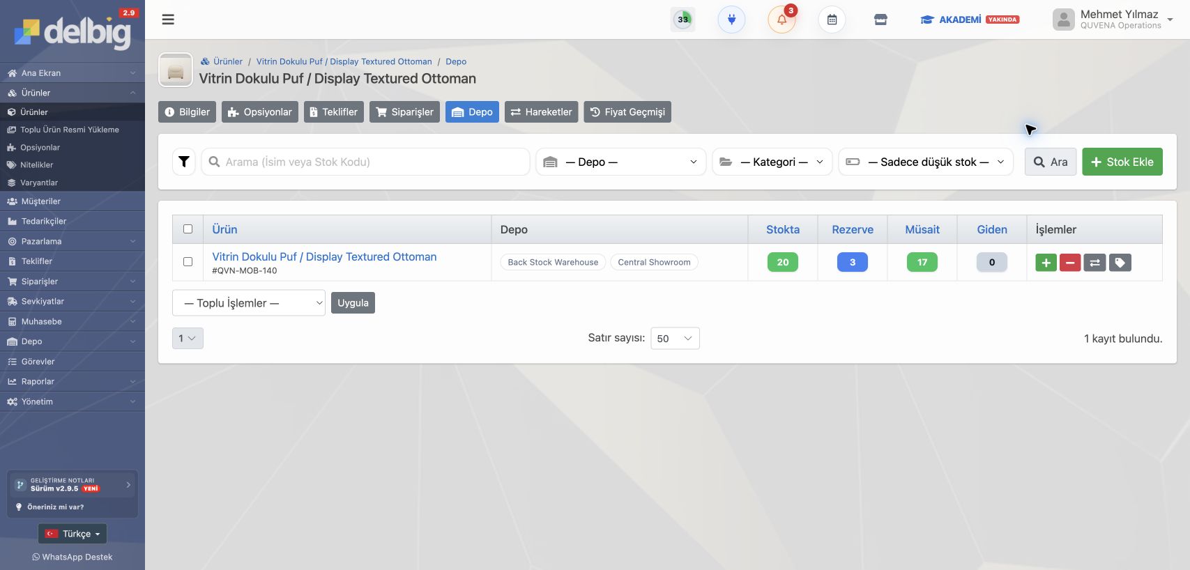This screenshot has height=570, width=1190.
Task: Click Back Stock Warehouse tag
Action: point(553,263)
